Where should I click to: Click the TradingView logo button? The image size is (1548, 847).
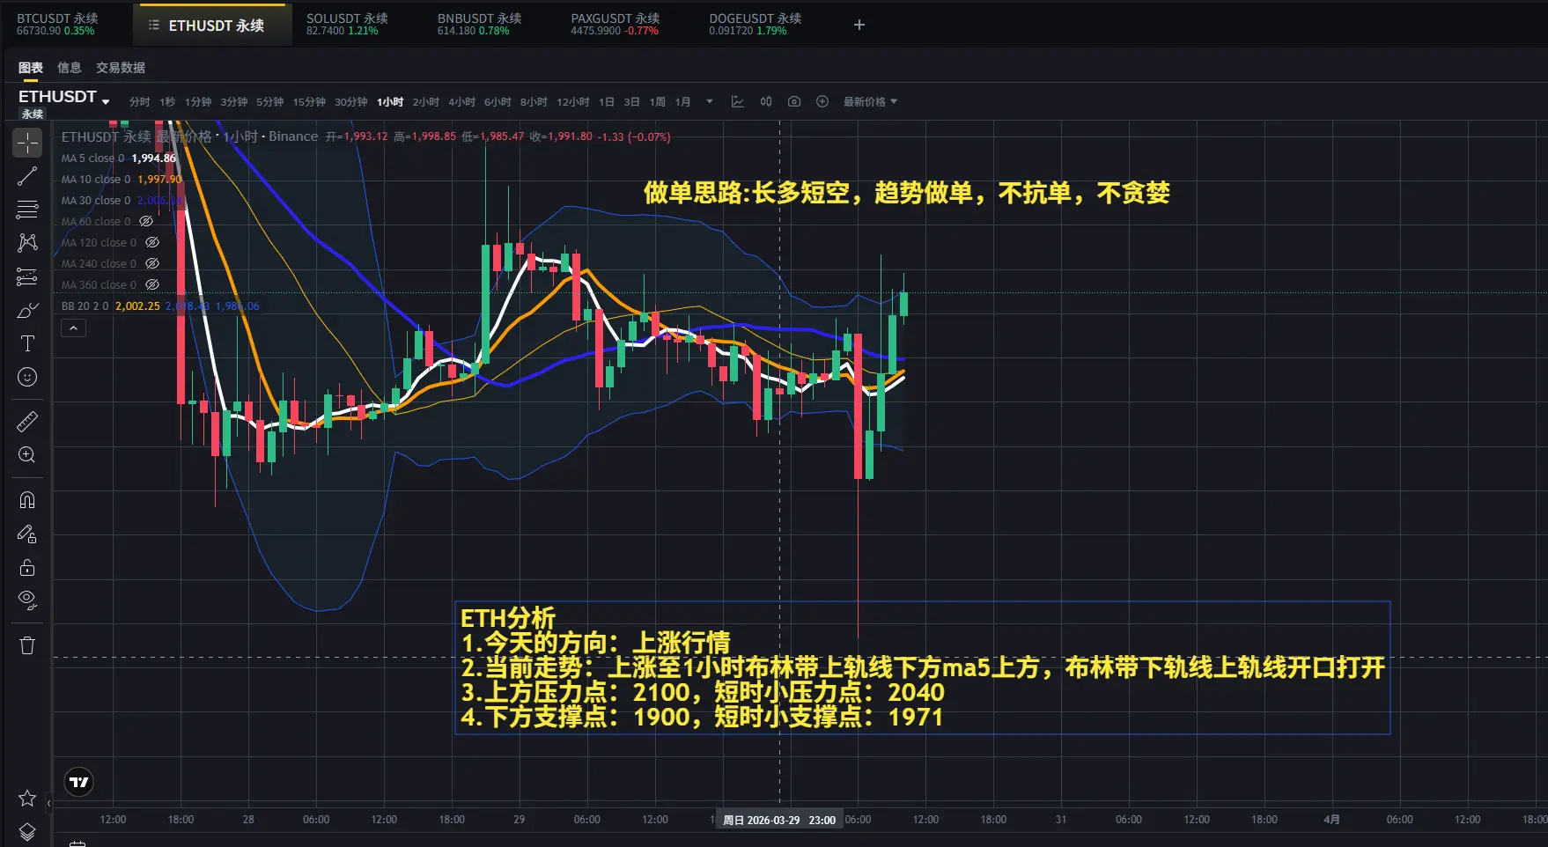point(79,782)
